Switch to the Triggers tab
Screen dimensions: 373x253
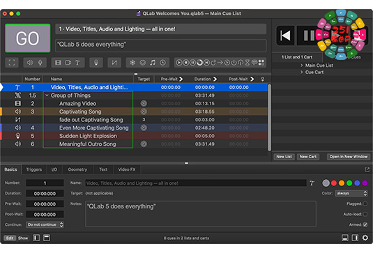34,169
